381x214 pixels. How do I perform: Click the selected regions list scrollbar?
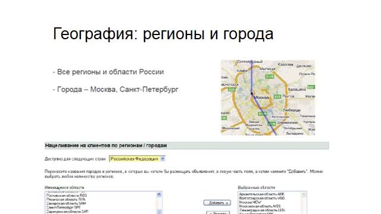pyautogui.click(x=304, y=203)
